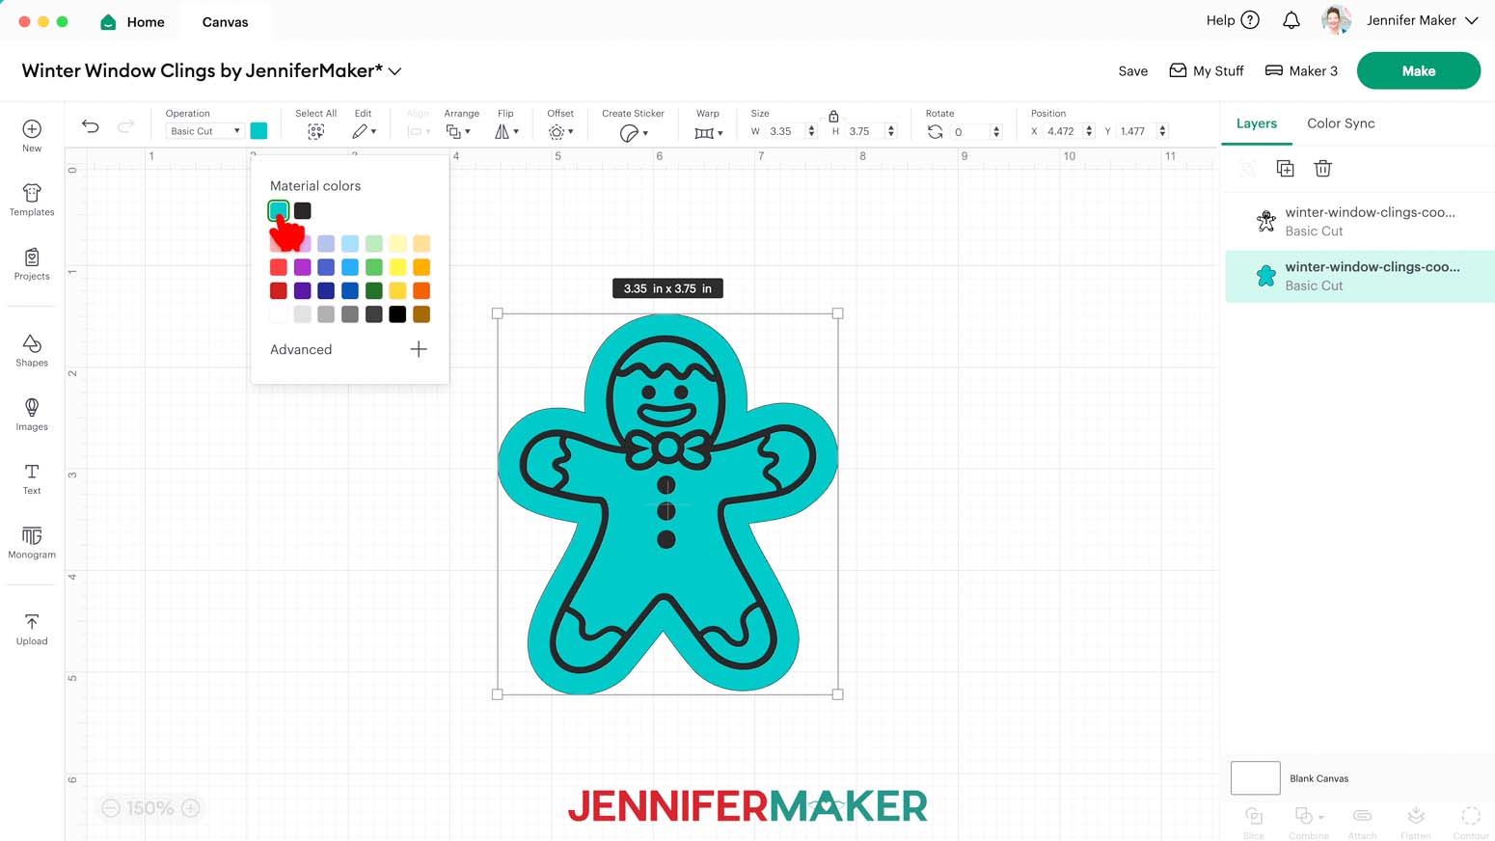Pick the black swatch in color palette
Image resolution: width=1495 pixels, height=841 pixels.
(x=397, y=314)
